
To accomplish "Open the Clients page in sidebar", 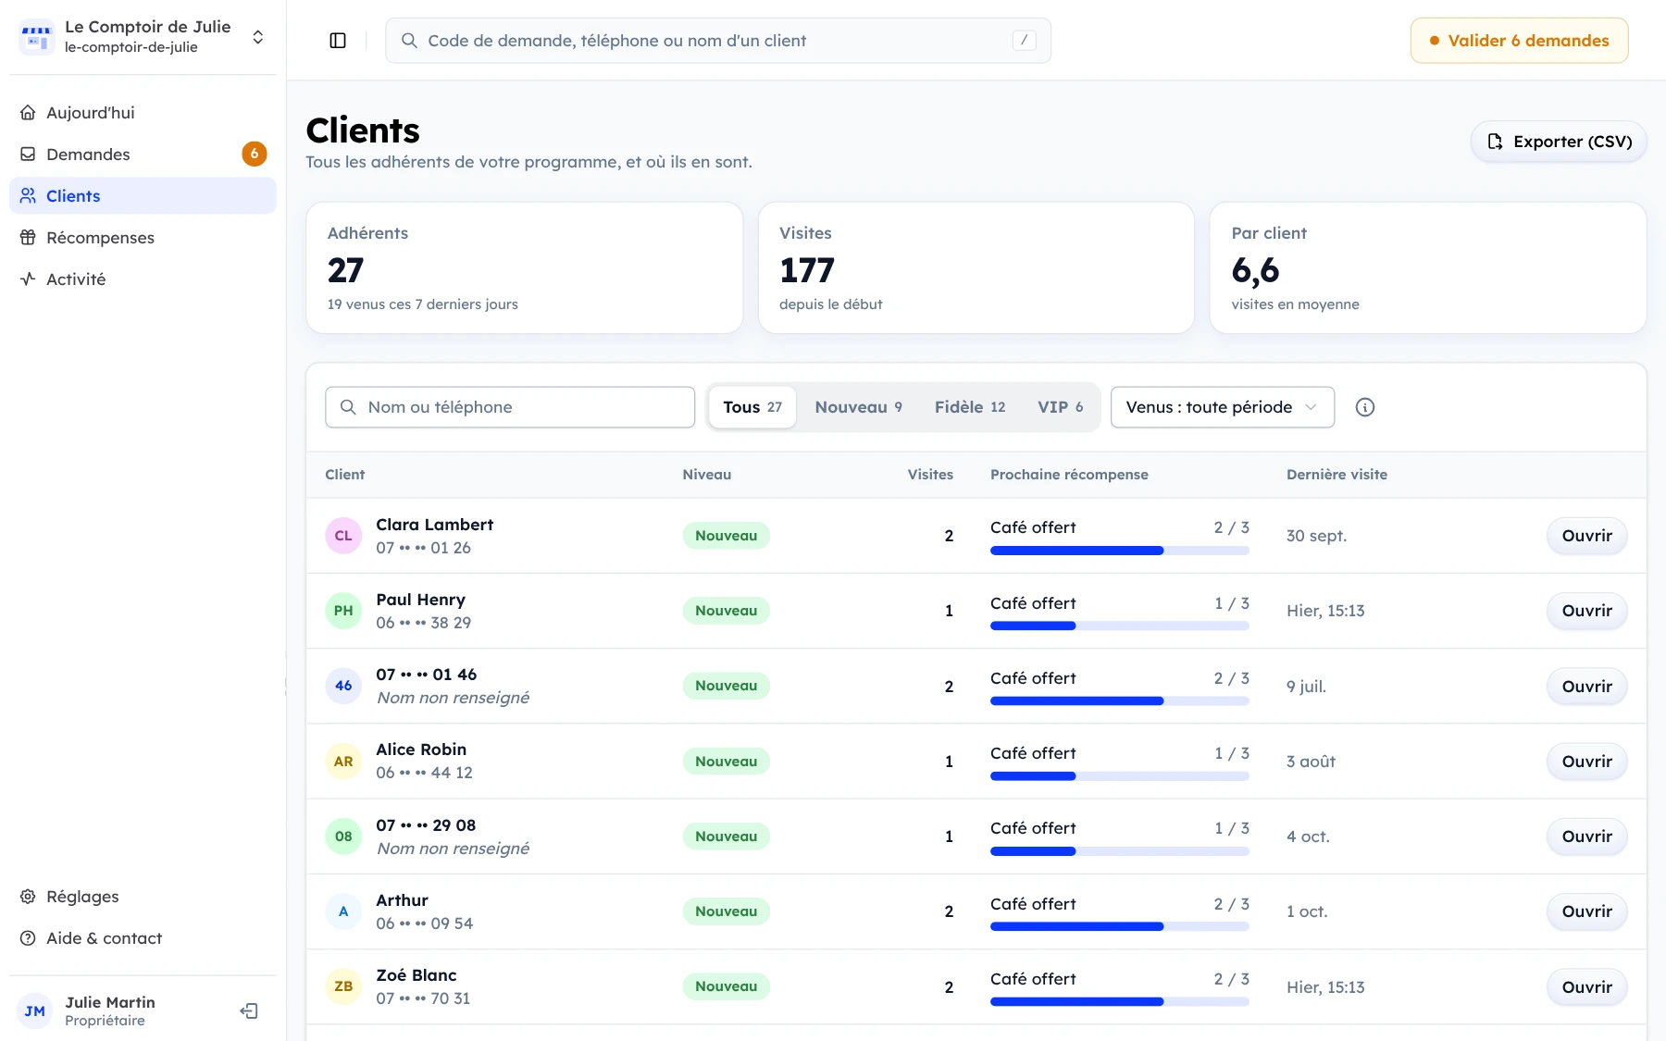I will pyautogui.click(x=143, y=196).
